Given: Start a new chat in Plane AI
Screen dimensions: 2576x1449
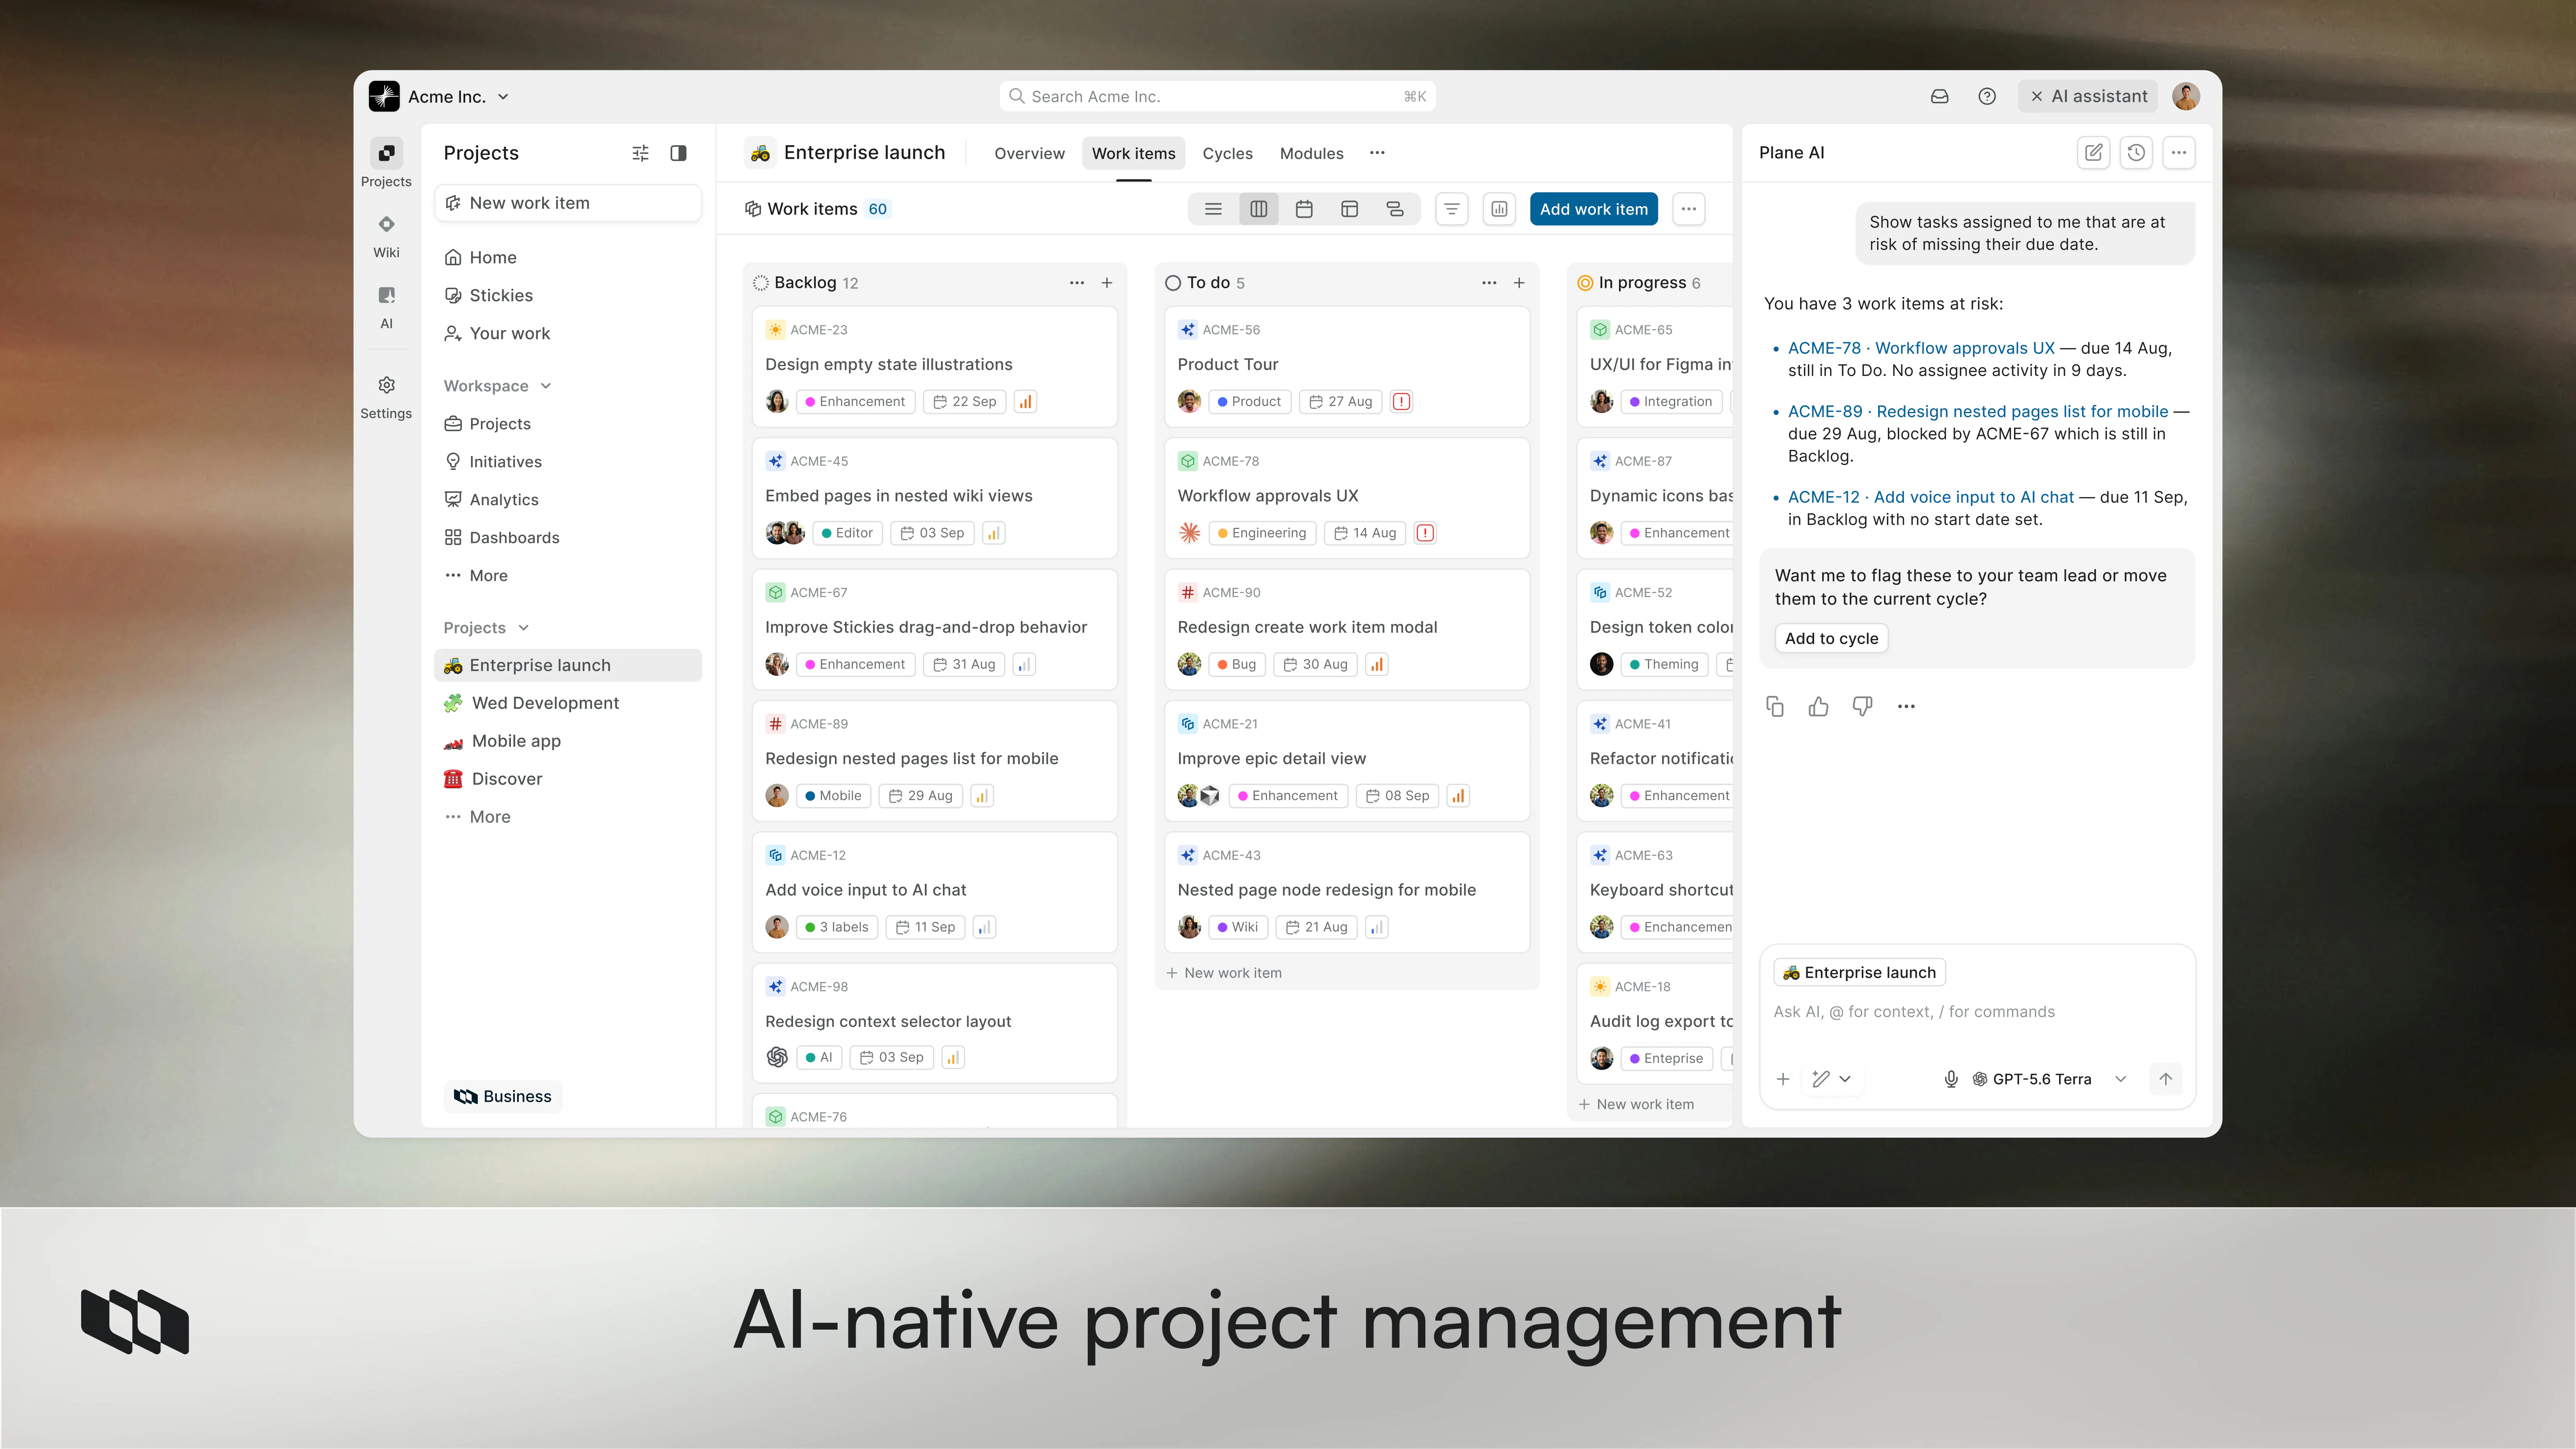Looking at the screenshot, I should coord(2093,153).
